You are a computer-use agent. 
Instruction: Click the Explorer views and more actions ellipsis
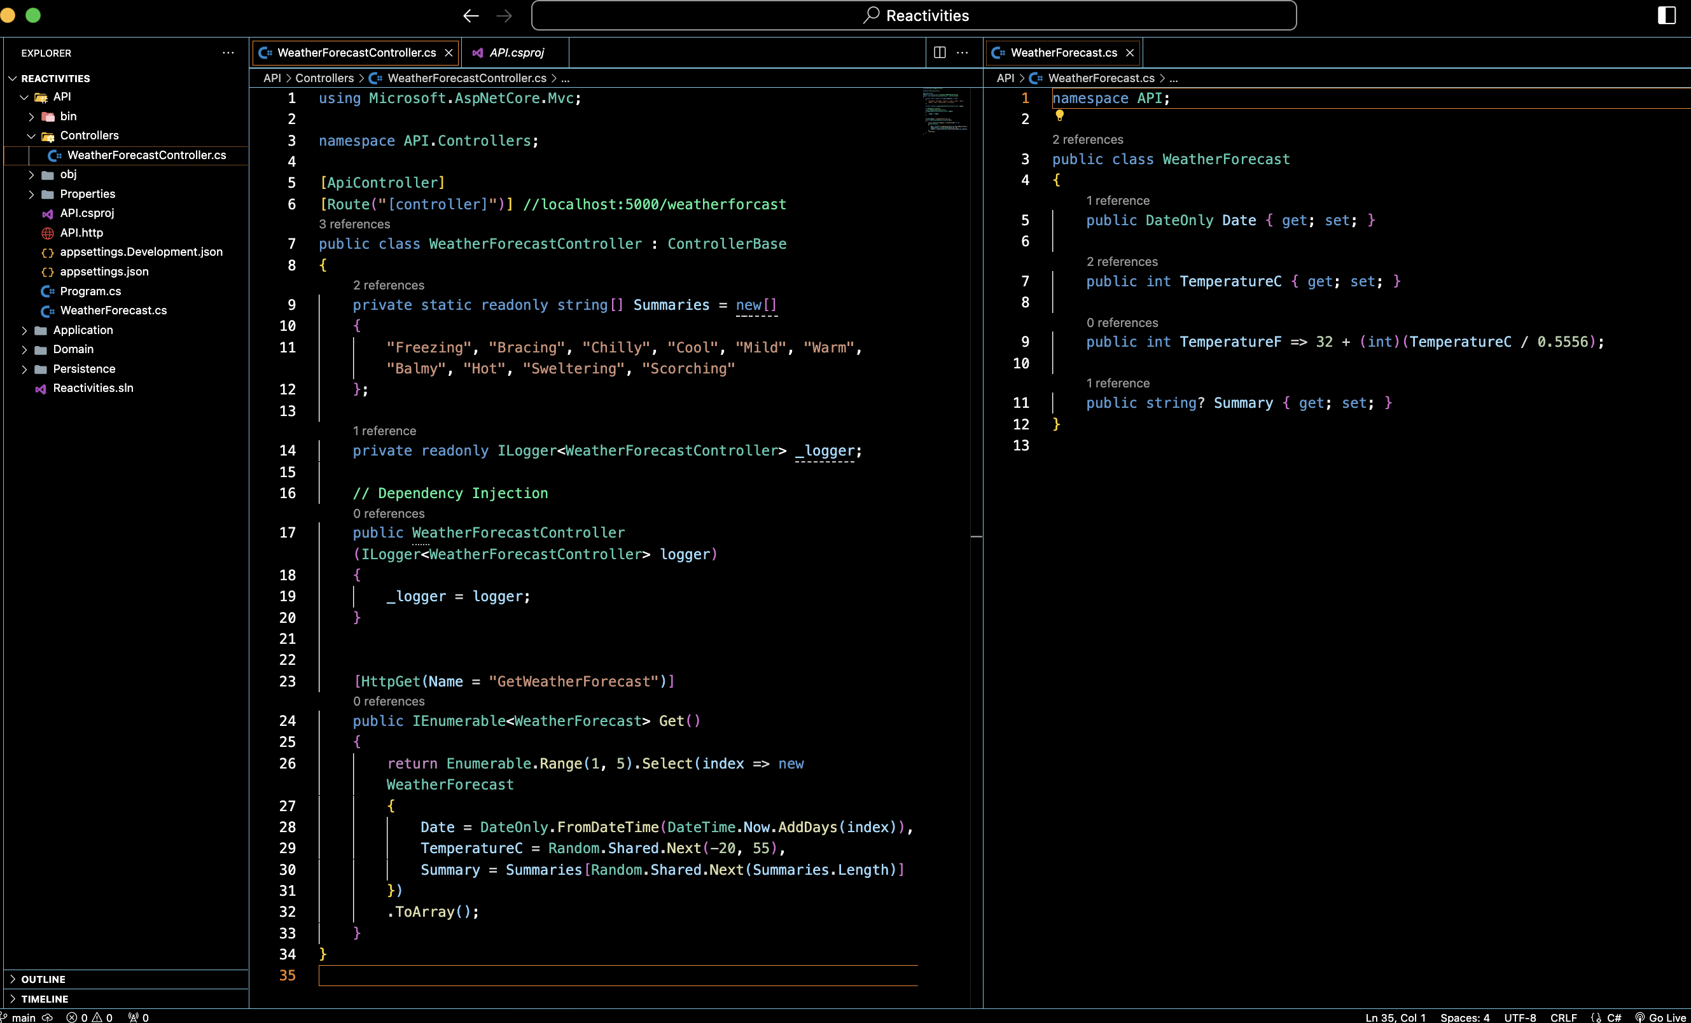228,53
